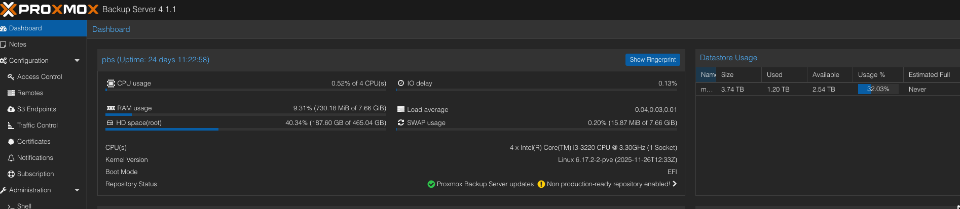Open Certificates page
The image size is (960, 209).
pyautogui.click(x=43, y=142)
